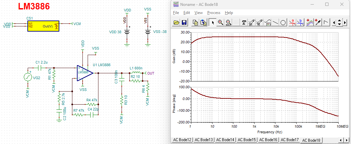Toggle the dotted grid icon
This screenshot has width=351, height=144.
click(236, 22)
